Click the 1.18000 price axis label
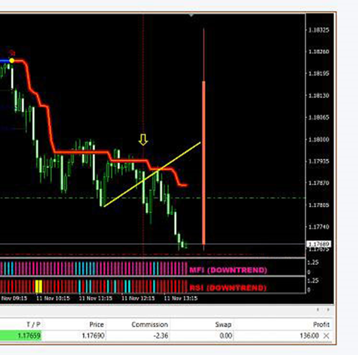 [x=319, y=139]
